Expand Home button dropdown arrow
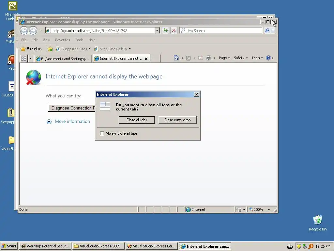This screenshot has height=251, width=334. click(x=182, y=58)
